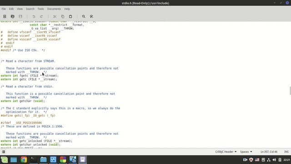Click the '/* Read a character from STREAM.' comment
Image resolution: width=291 pixels, height=164 pixels.
point(28,61)
